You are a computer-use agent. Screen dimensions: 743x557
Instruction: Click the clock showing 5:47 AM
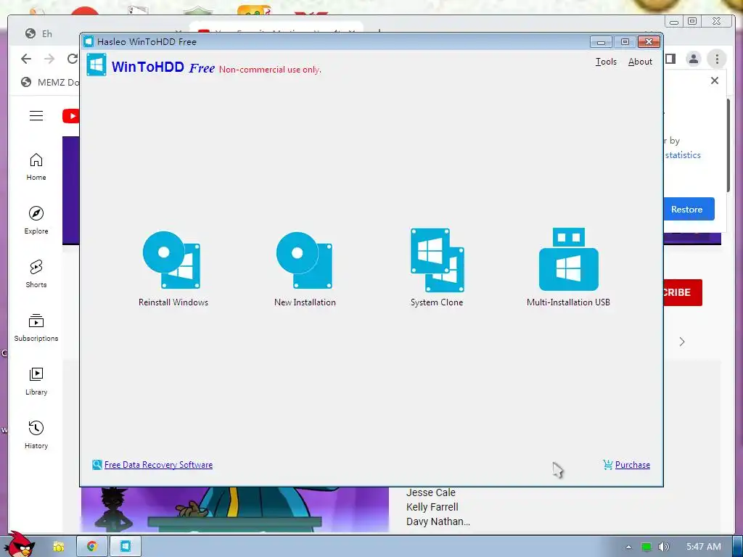click(704, 547)
